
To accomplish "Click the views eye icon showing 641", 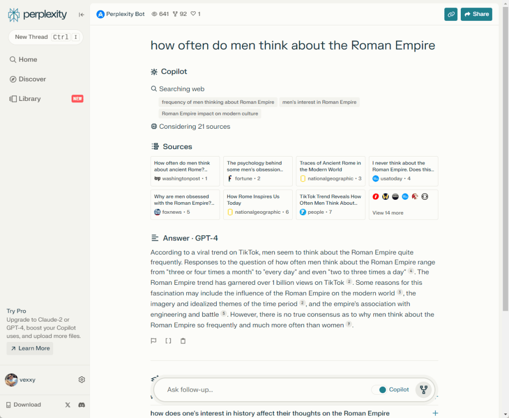I will [x=155, y=14].
